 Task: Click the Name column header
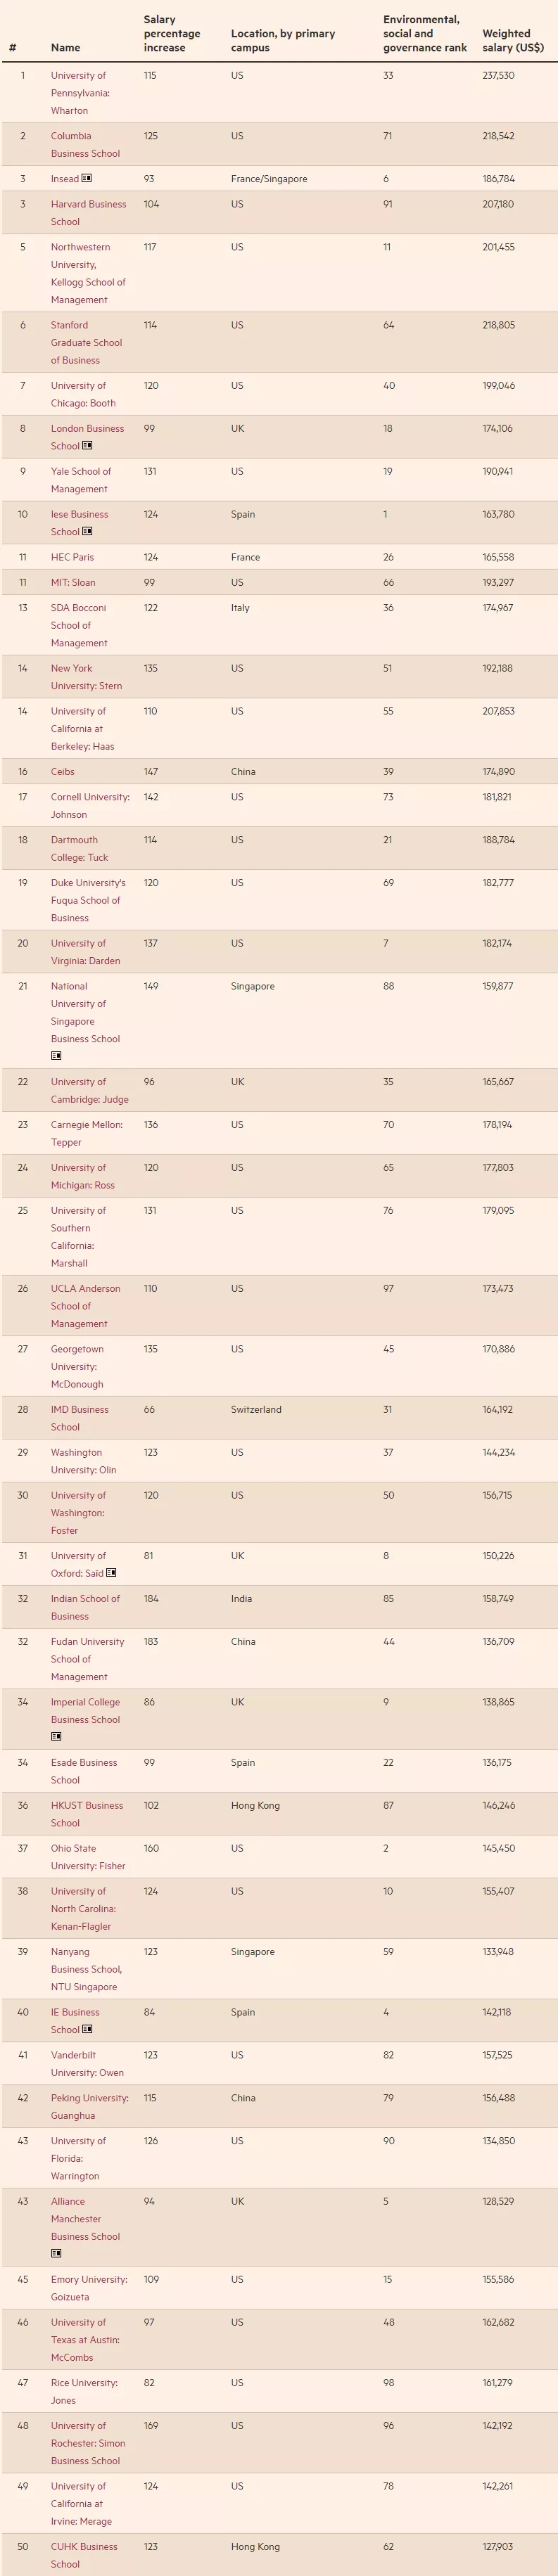tap(66, 48)
